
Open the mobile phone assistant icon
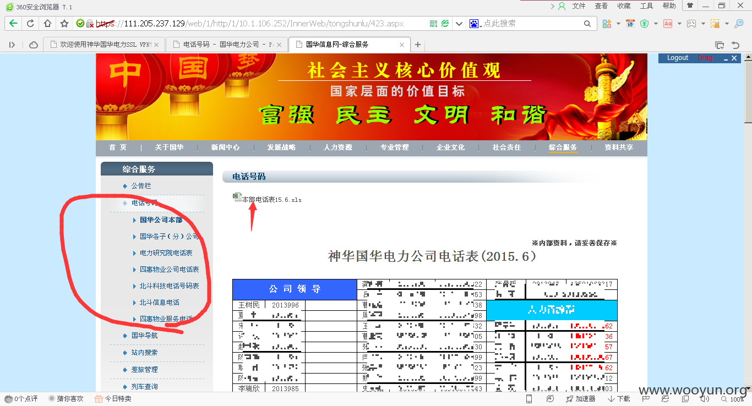tap(529, 399)
